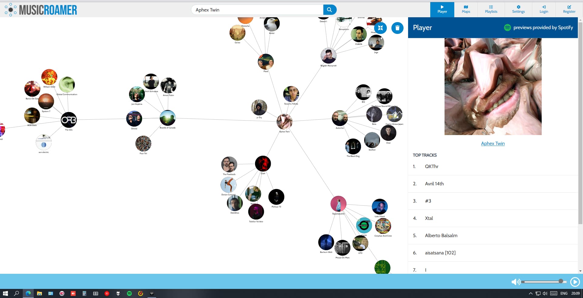The width and height of the screenshot is (583, 298).
Task: Click the play button in the player bar
Action: click(x=575, y=282)
